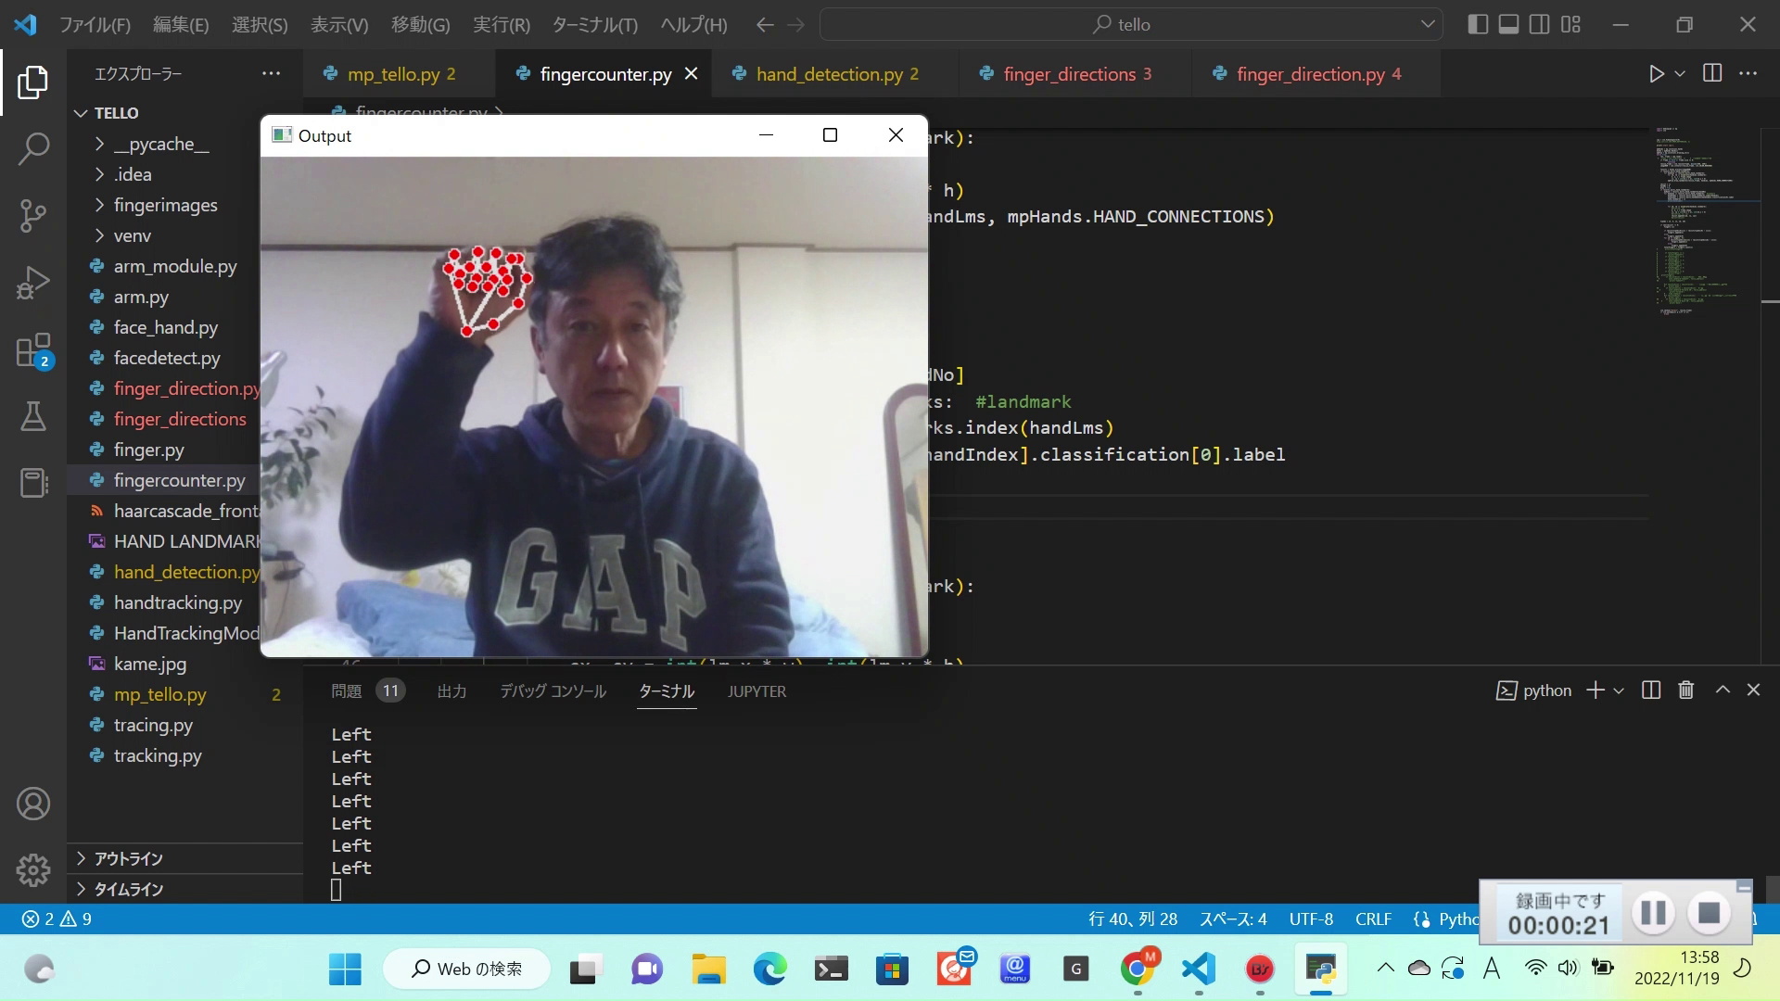Viewport: 1780px width, 1001px height.
Task: Open the Windows Start button
Action: pyautogui.click(x=345, y=969)
